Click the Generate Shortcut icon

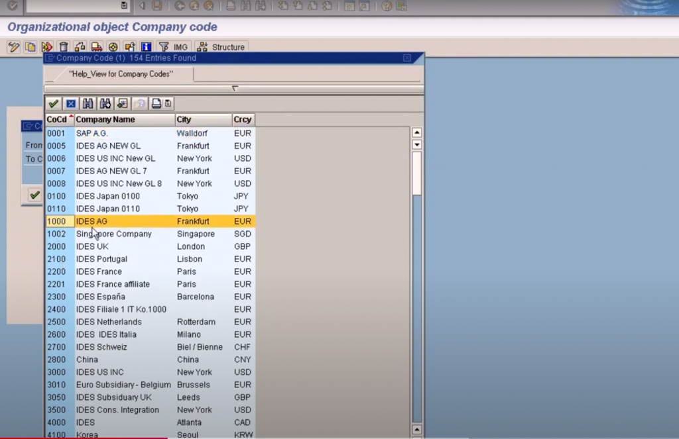tap(364, 5)
